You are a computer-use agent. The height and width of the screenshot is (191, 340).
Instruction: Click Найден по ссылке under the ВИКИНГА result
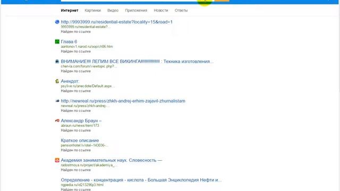(75, 71)
